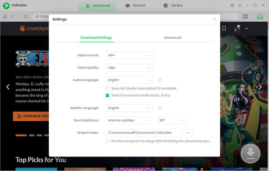Open the hamburger menu in title bar

(240, 5)
